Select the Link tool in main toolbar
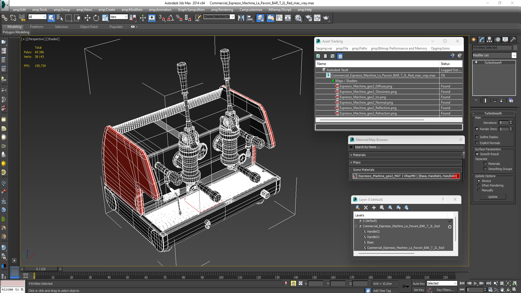This screenshot has width=521, height=293. 4,18
